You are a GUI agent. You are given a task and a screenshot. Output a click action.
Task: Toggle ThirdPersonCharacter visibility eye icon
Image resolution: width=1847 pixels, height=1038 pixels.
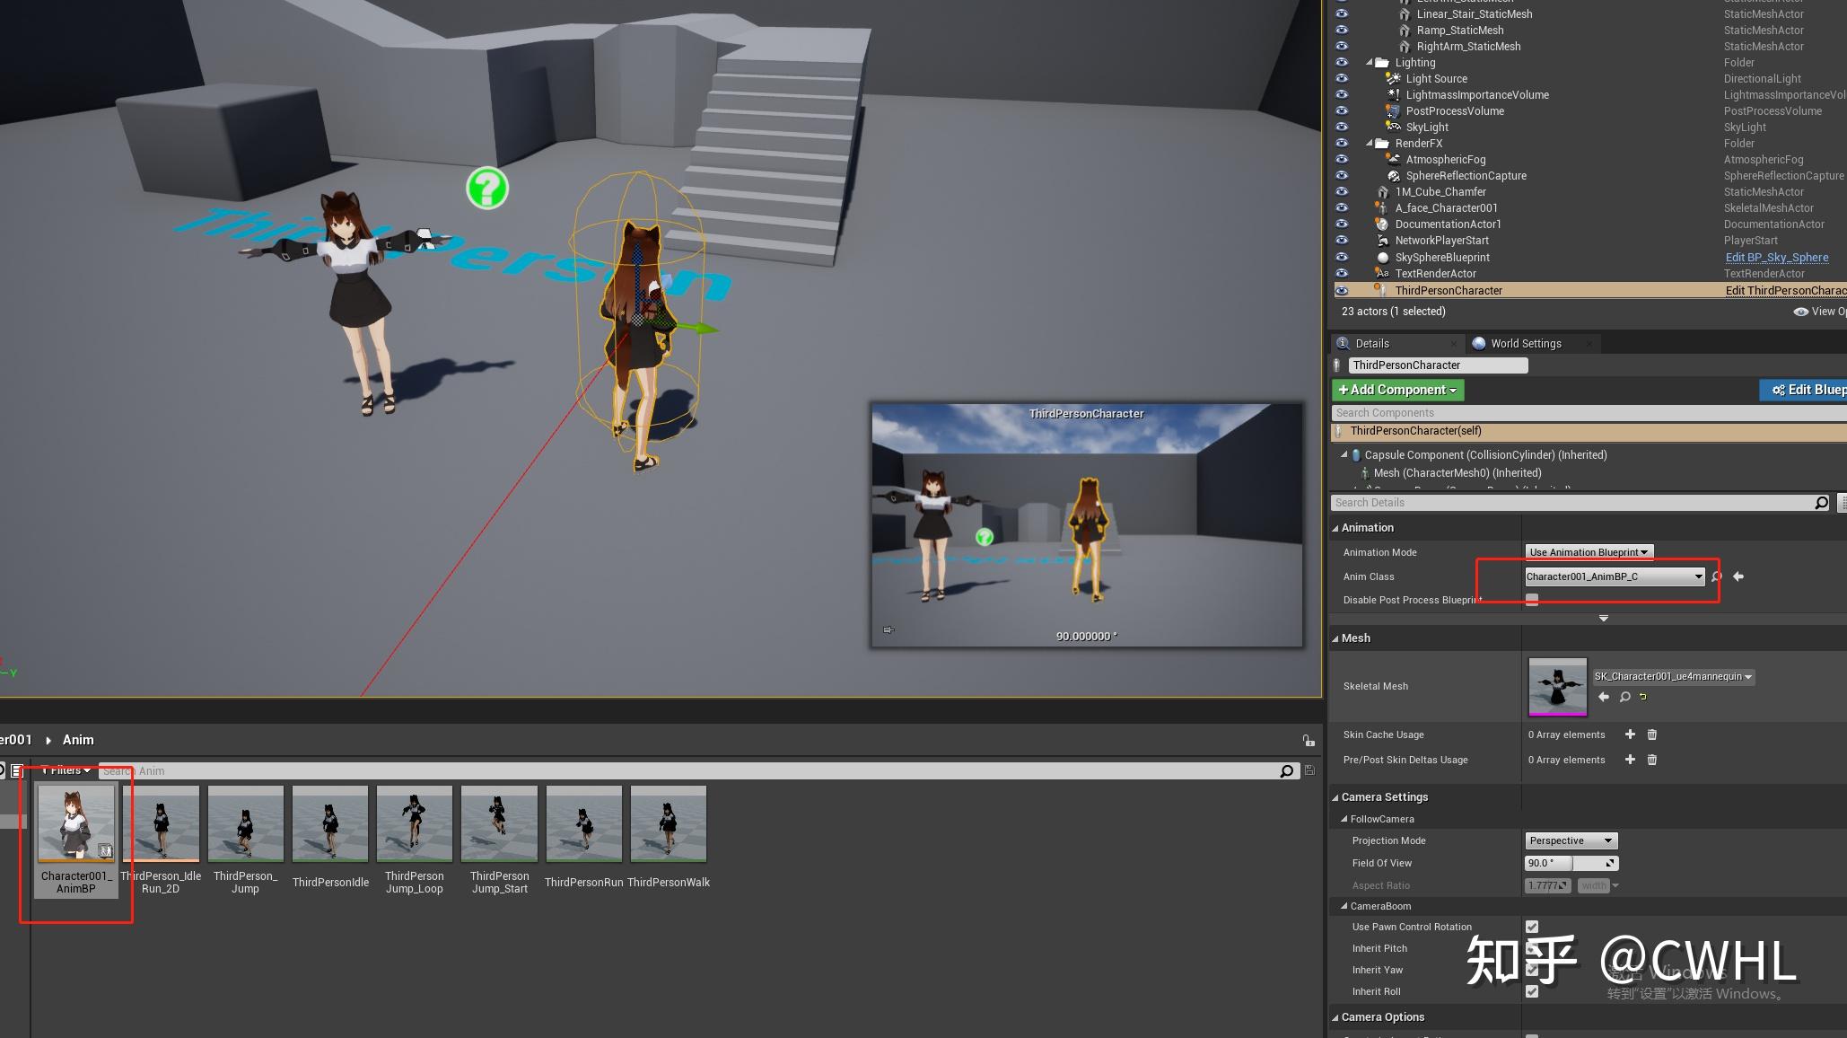tap(1342, 289)
